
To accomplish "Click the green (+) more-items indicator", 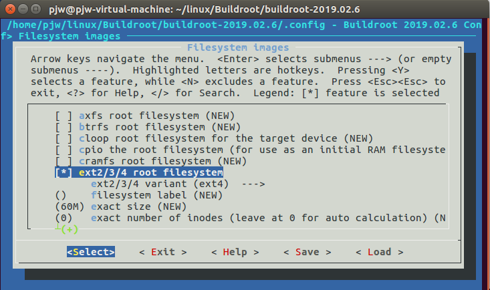I will tap(70, 229).
